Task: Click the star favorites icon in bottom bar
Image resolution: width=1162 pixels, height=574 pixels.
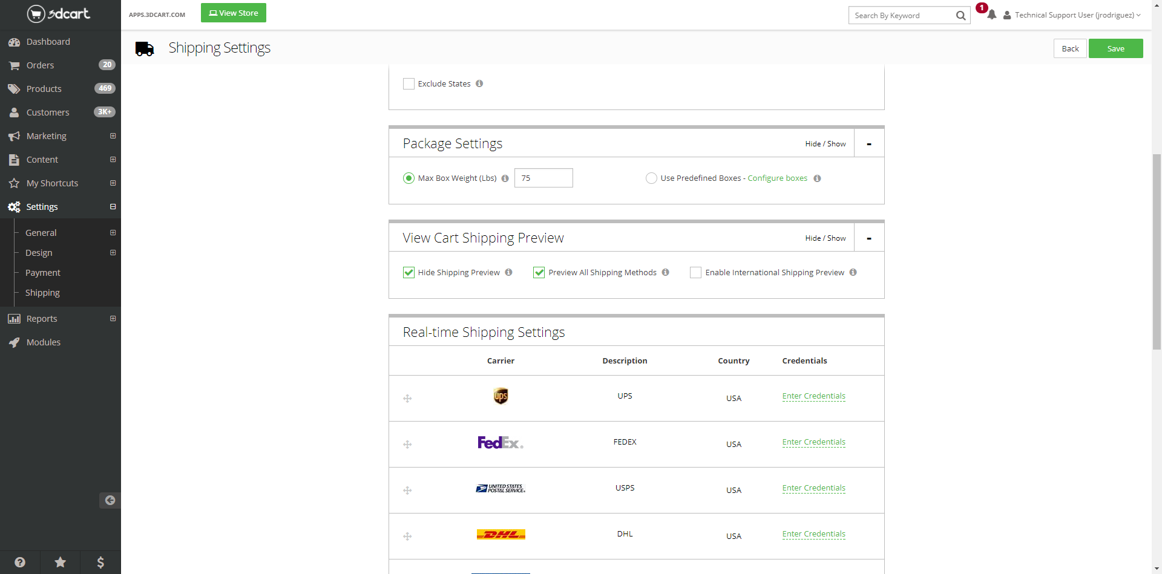Action: pos(61,563)
